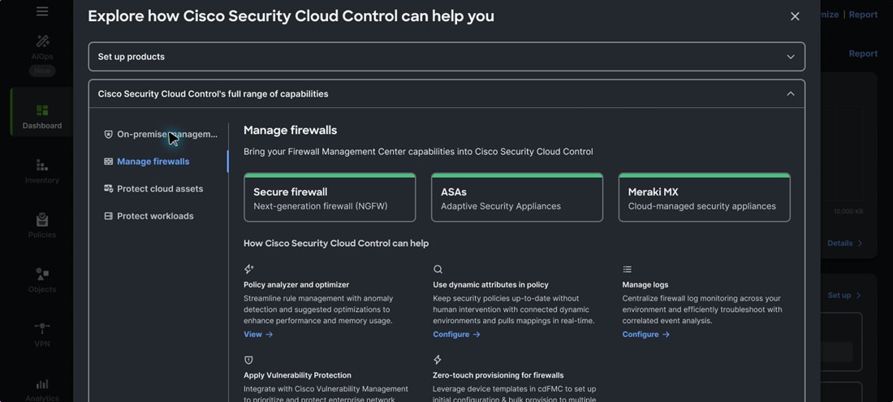
Task: Click the Details link in the background dashboard
Action: [845, 243]
